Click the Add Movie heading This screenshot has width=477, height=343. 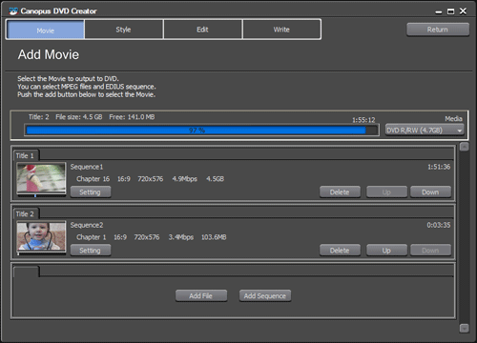[x=49, y=54]
